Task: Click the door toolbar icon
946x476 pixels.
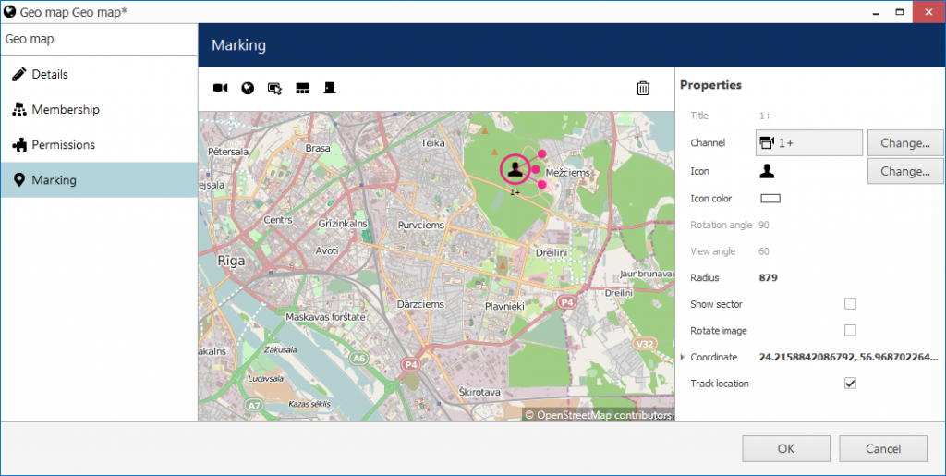Action: pyautogui.click(x=330, y=88)
